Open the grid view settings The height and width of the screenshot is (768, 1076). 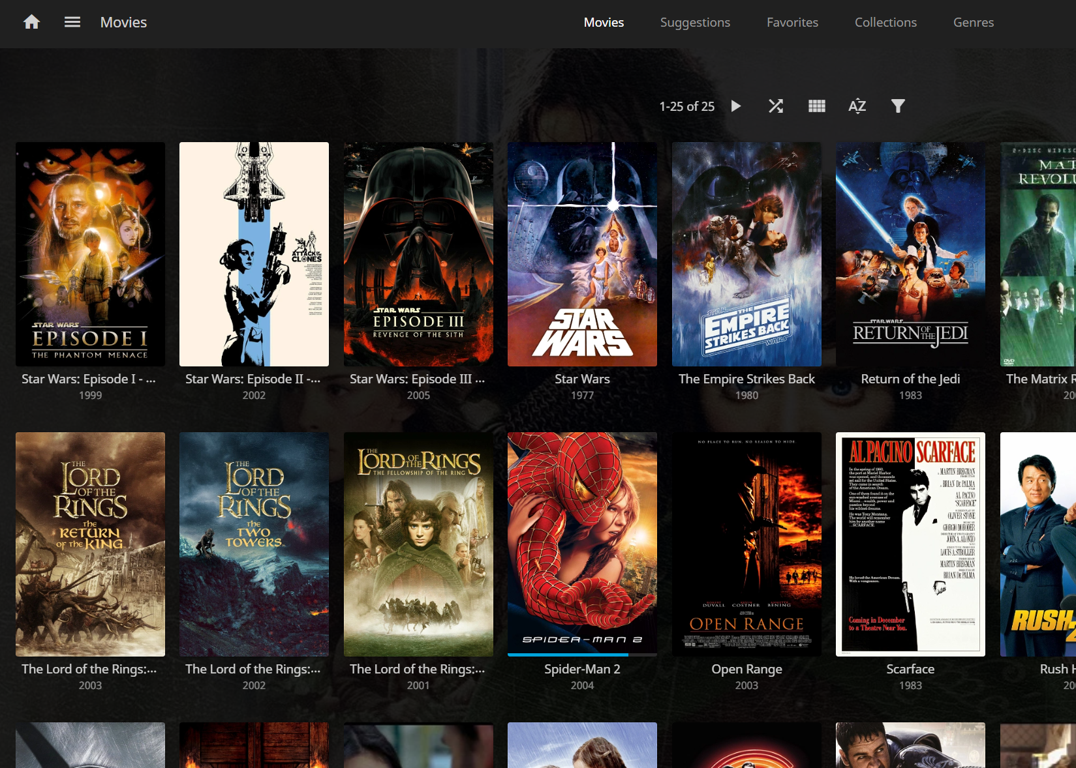click(816, 106)
